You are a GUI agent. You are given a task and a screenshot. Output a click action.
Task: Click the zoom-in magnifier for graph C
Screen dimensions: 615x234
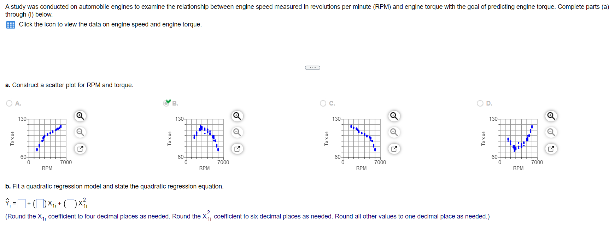coord(394,116)
